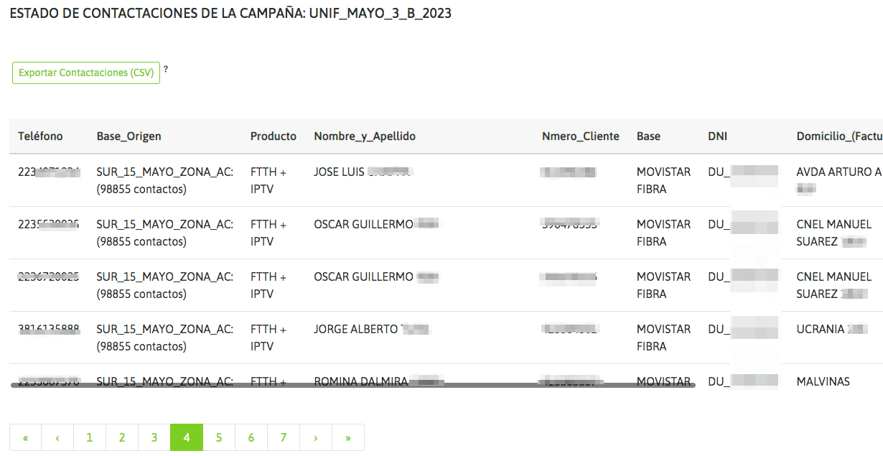Open page 2 in pagination
Screen dimensions: 883x456
pos(122,437)
